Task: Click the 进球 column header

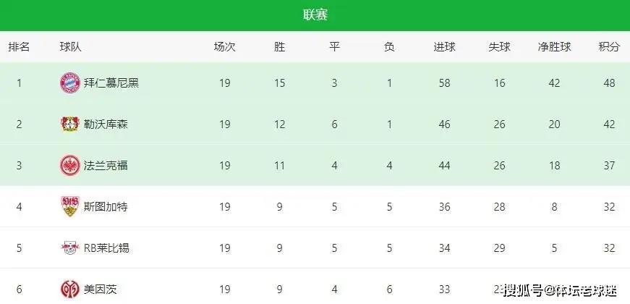Action: pos(444,47)
